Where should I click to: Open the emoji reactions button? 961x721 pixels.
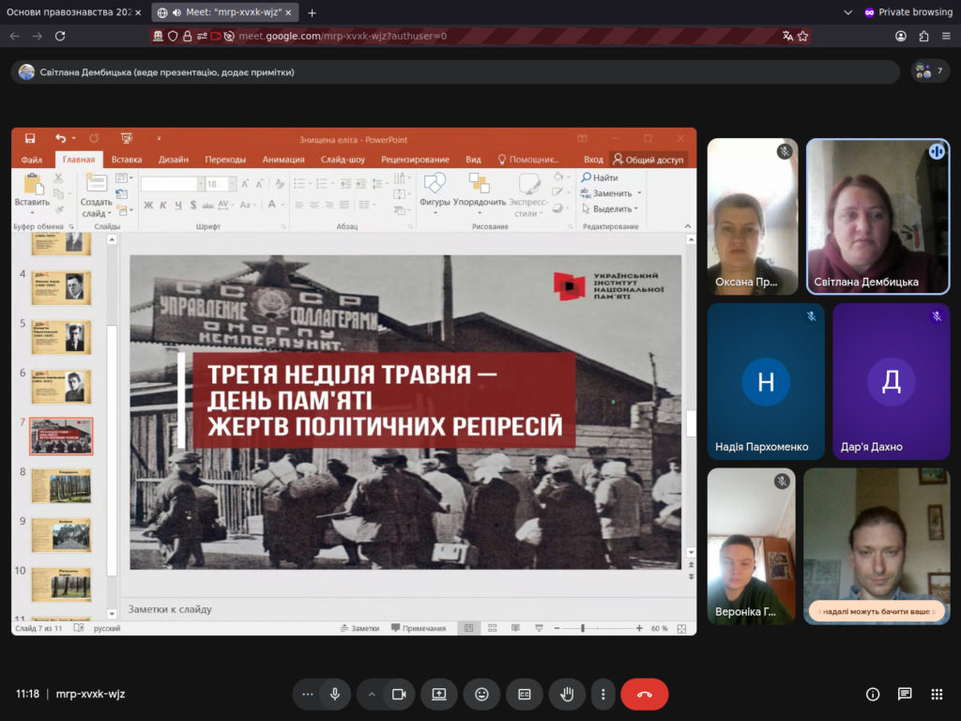click(481, 694)
